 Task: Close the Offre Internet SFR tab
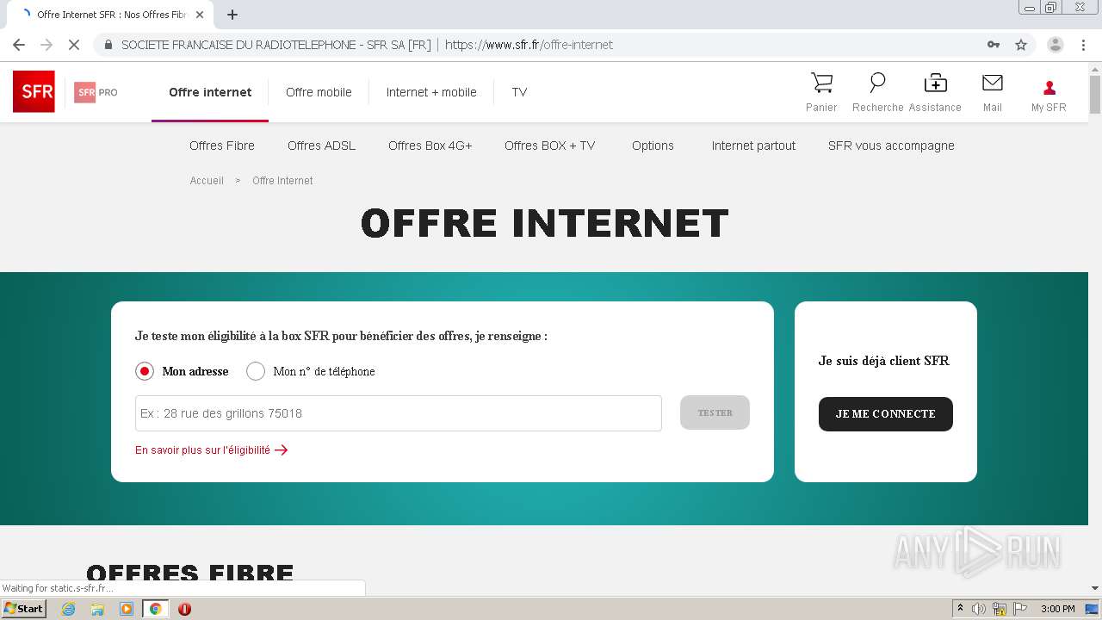(x=200, y=15)
